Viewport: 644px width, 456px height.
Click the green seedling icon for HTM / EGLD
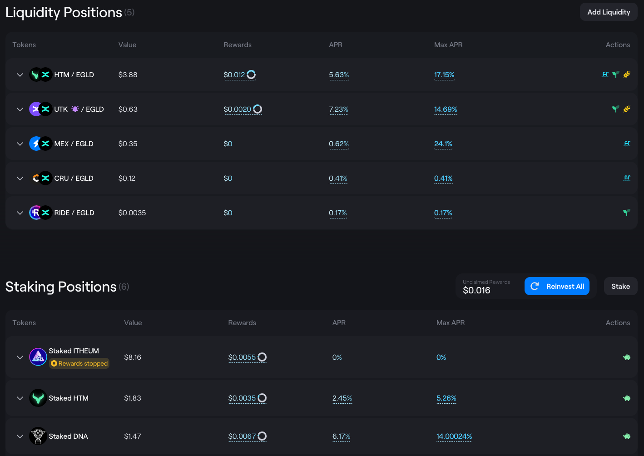616,74
